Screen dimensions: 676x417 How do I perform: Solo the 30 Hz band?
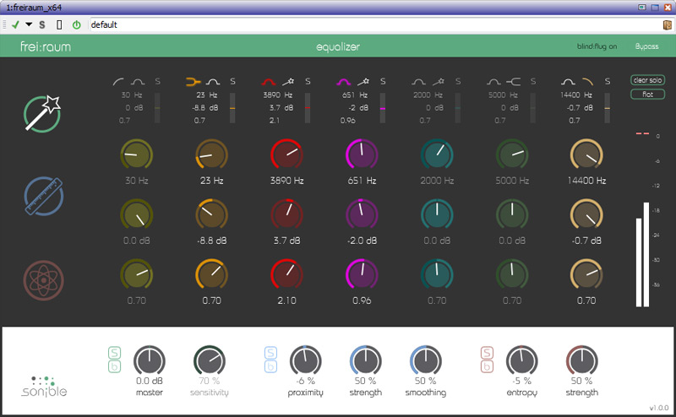tap(157, 81)
